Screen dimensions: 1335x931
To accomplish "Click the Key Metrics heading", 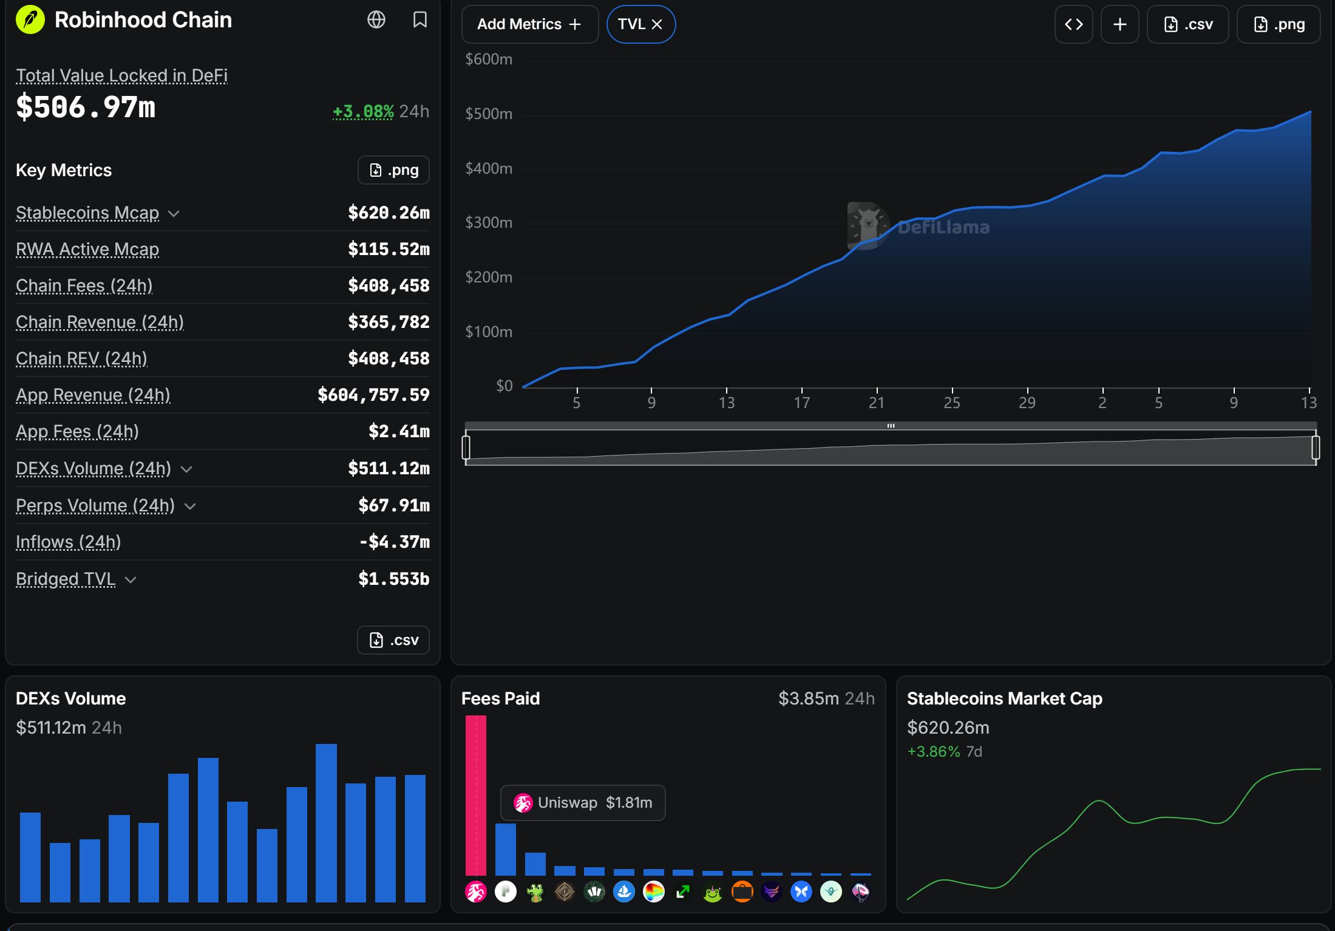I will click(64, 170).
